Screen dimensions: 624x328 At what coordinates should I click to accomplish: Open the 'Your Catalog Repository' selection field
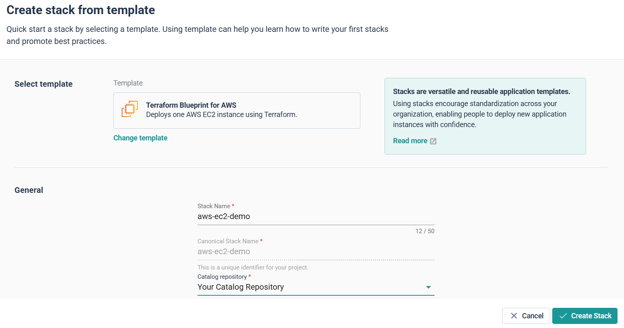click(x=306, y=287)
